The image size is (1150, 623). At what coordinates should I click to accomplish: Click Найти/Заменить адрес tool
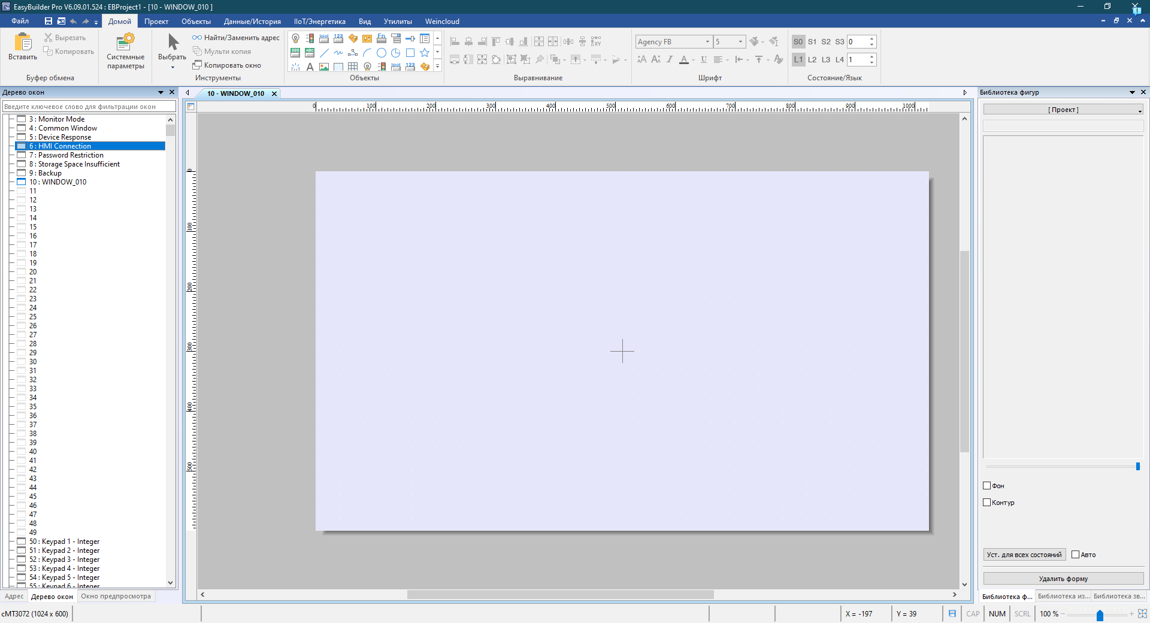tap(236, 38)
